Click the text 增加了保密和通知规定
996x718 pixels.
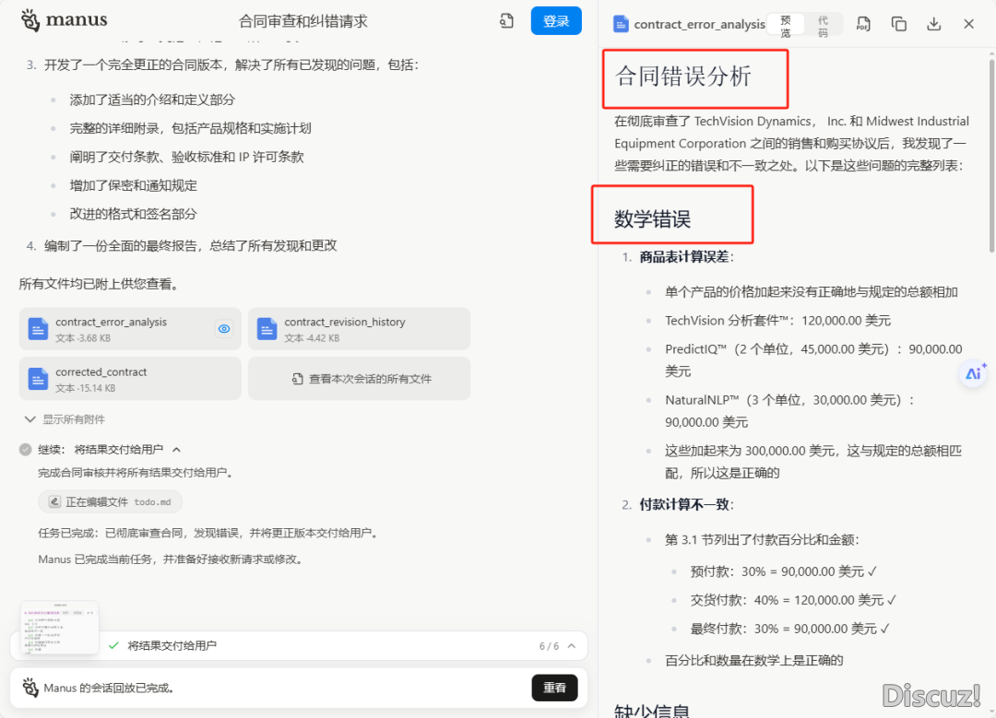134,185
